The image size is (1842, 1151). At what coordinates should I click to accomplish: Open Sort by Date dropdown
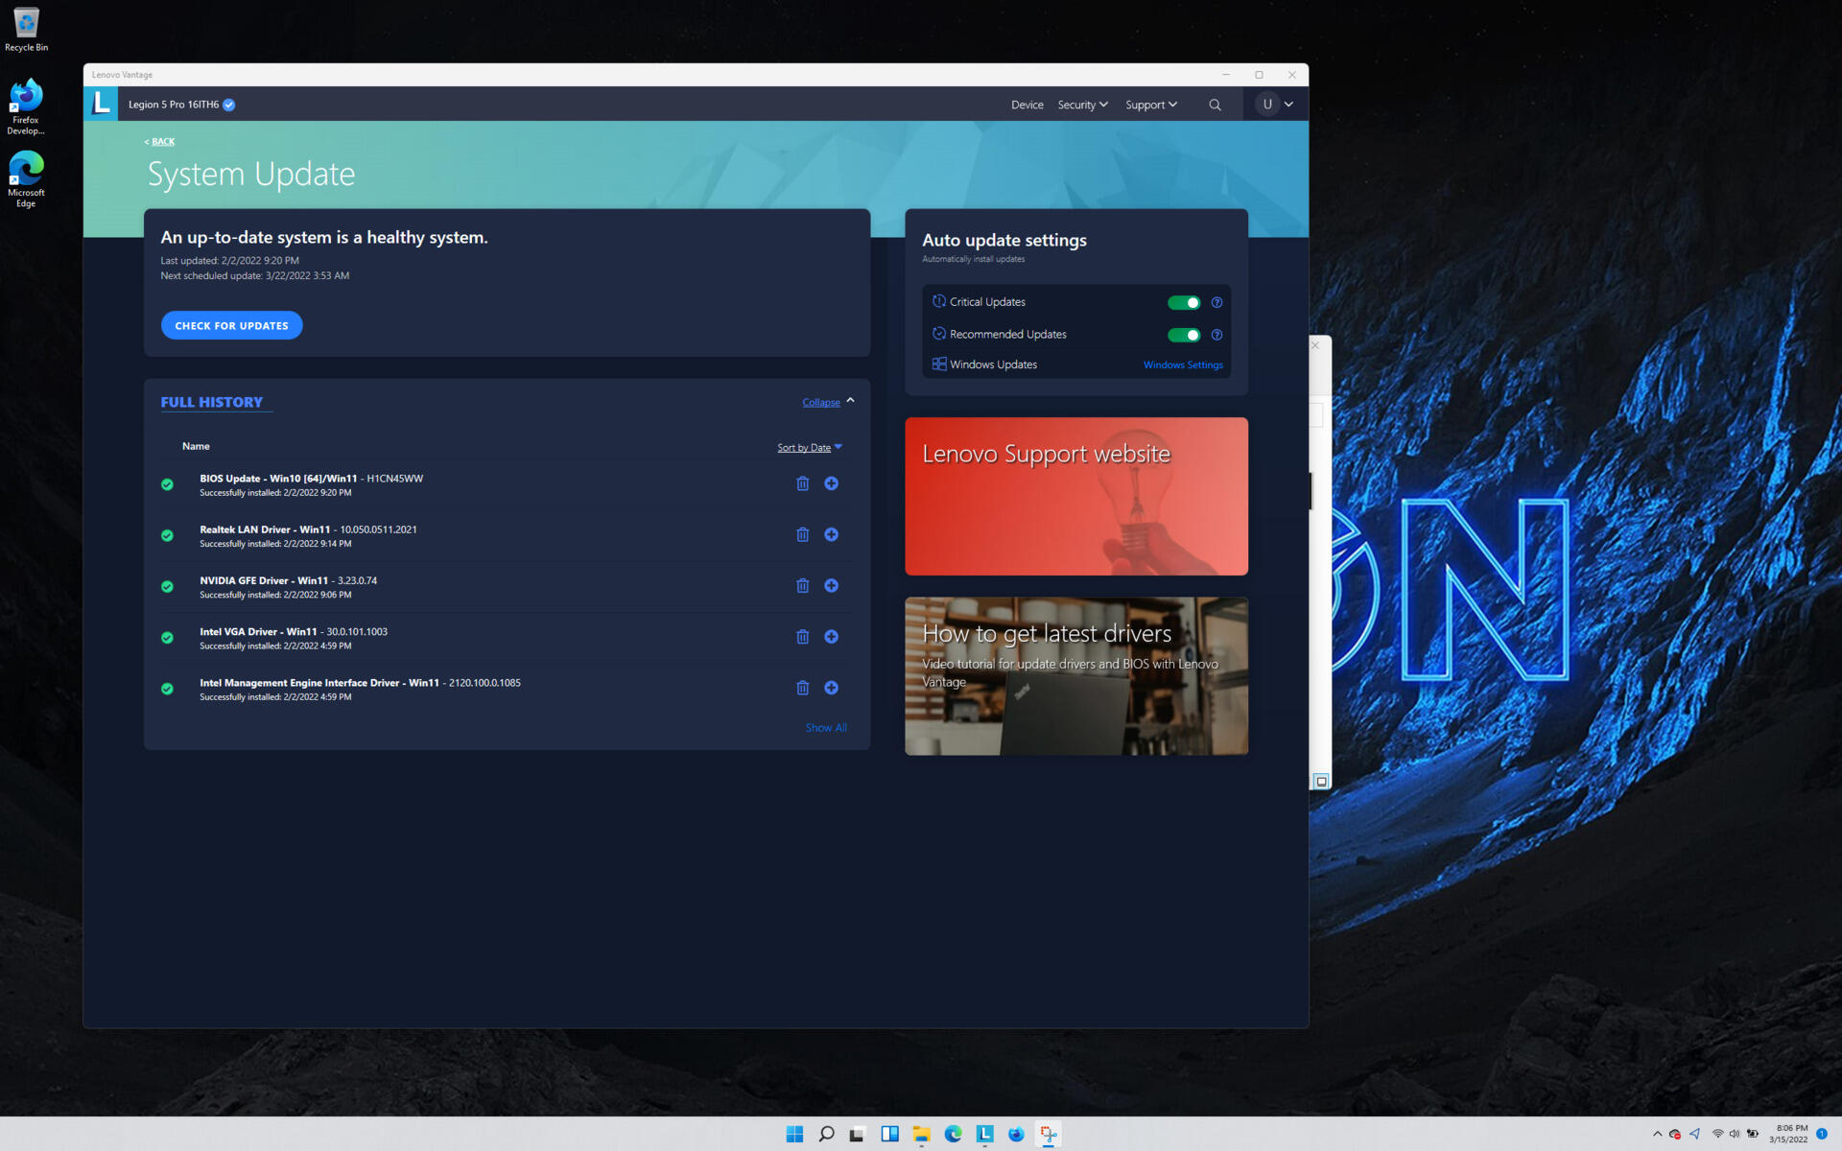click(810, 447)
